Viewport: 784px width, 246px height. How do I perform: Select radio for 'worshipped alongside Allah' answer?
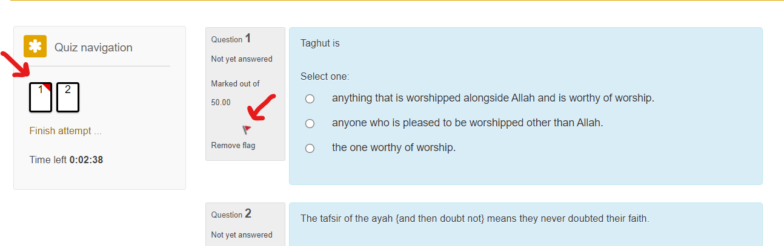coord(310,99)
